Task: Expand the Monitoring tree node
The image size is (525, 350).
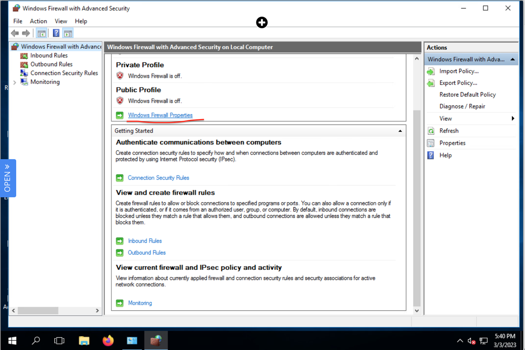Action: [x=15, y=81]
